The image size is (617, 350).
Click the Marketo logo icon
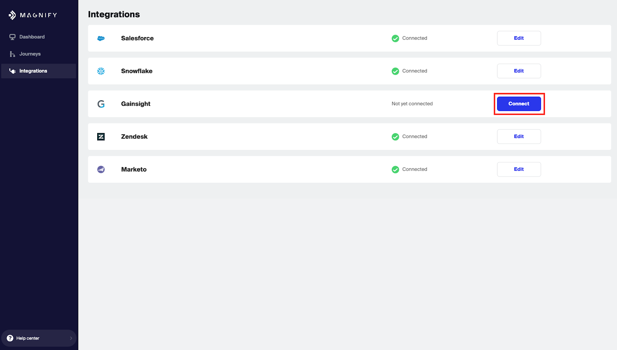click(x=101, y=169)
